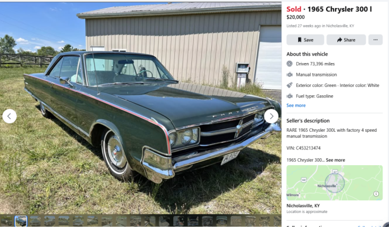Click the main car photo
Viewport: 389px width, 227px height.
141,108
